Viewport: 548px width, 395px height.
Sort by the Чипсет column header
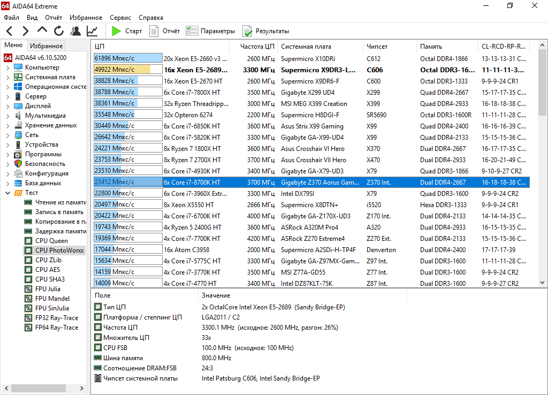point(390,47)
